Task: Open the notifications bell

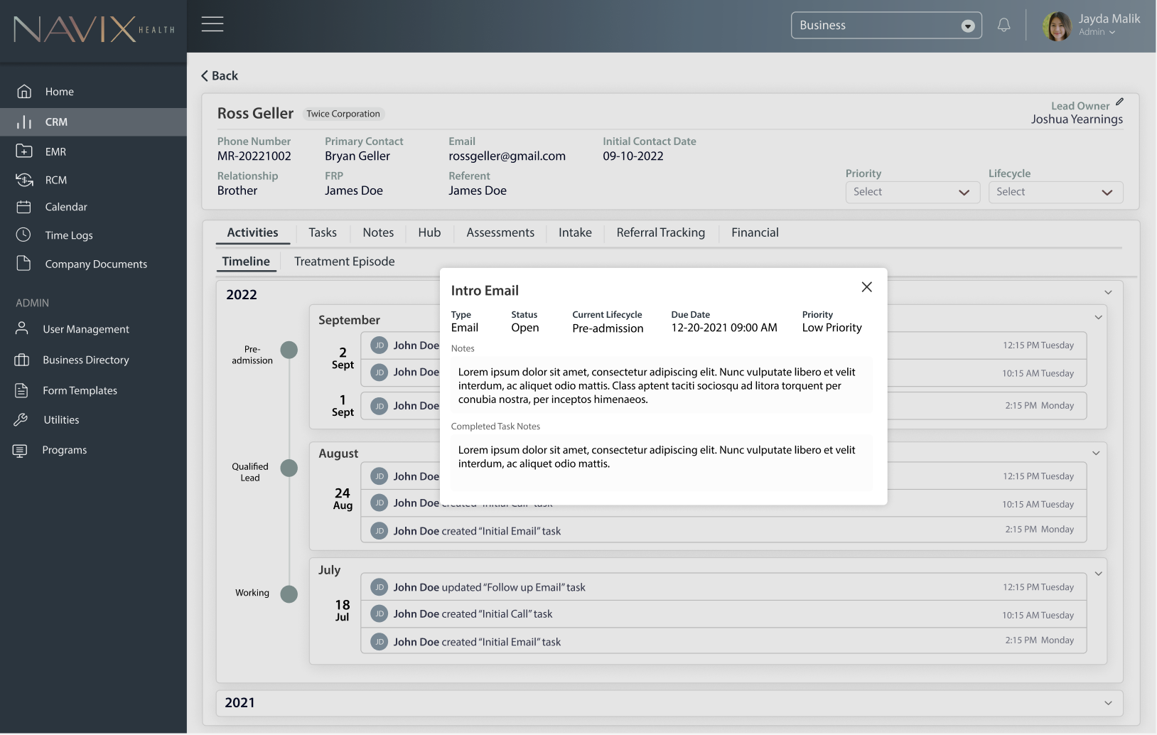Action: point(1003,25)
